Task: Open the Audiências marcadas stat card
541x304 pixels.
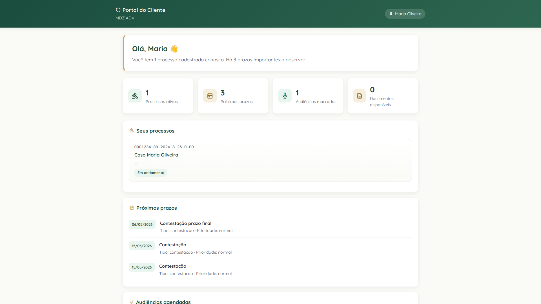Action: click(308, 96)
